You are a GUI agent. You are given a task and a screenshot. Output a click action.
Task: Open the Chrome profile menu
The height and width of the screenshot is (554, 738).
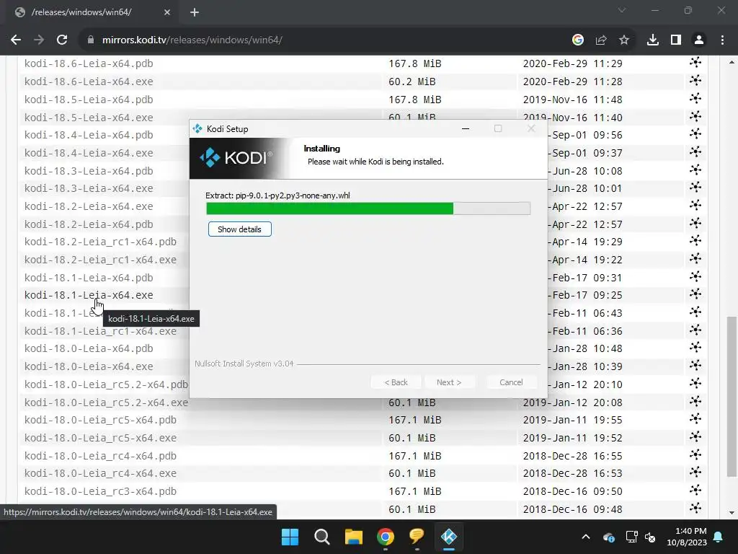click(699, 40)
